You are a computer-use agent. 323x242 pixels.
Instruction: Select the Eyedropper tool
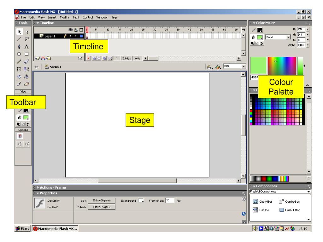point(19,84)
